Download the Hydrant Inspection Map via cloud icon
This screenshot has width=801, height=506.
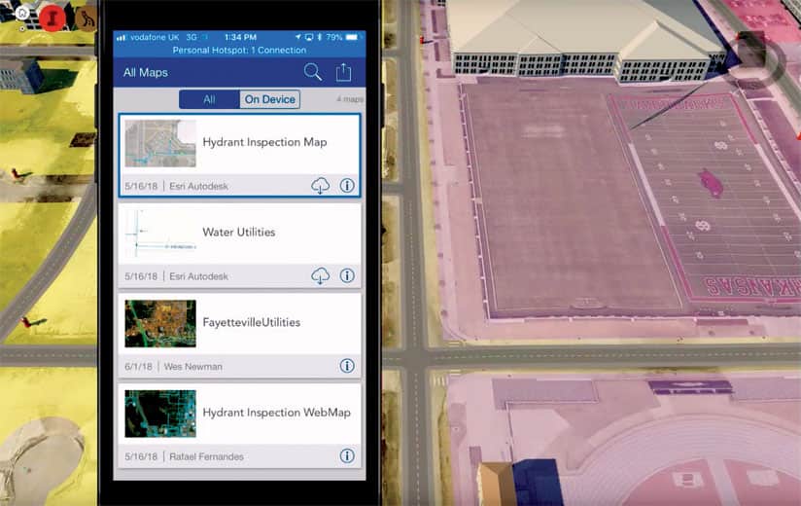point(320,186)
